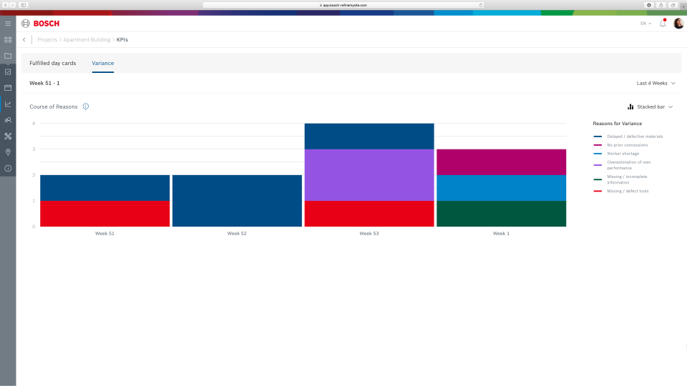Open the information icon in sidebar

click(8, 169)
